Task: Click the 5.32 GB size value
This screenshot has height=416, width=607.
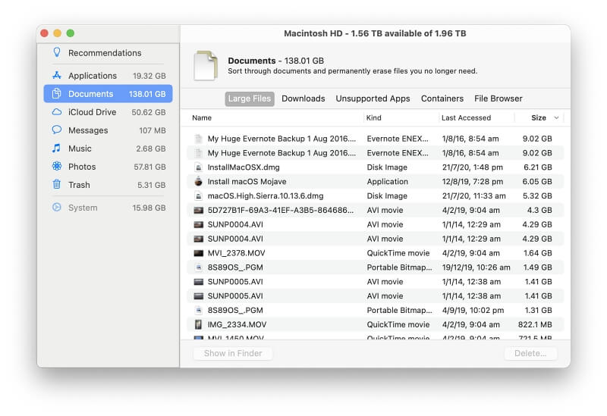Action: [537, 195]
